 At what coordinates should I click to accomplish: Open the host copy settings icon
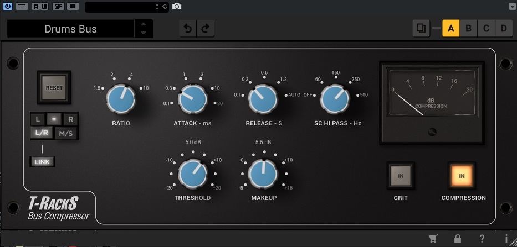73,6
